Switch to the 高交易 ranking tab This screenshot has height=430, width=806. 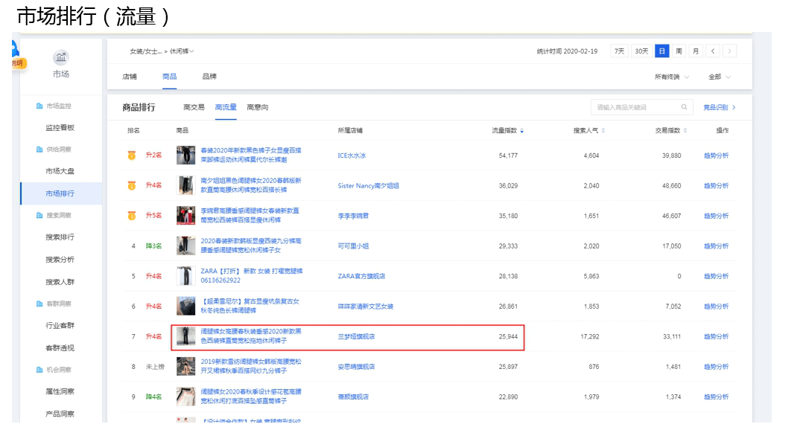click(194, 107)
